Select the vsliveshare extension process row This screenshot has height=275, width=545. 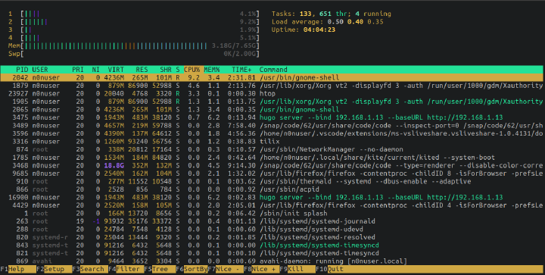pos(272,133)
